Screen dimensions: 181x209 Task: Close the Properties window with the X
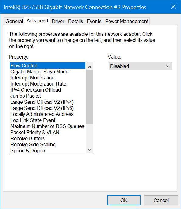point(173,7)
